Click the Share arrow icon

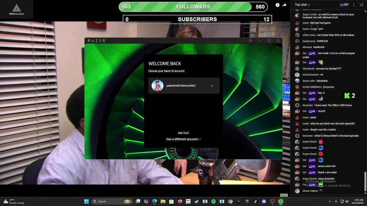coord(284,5)
